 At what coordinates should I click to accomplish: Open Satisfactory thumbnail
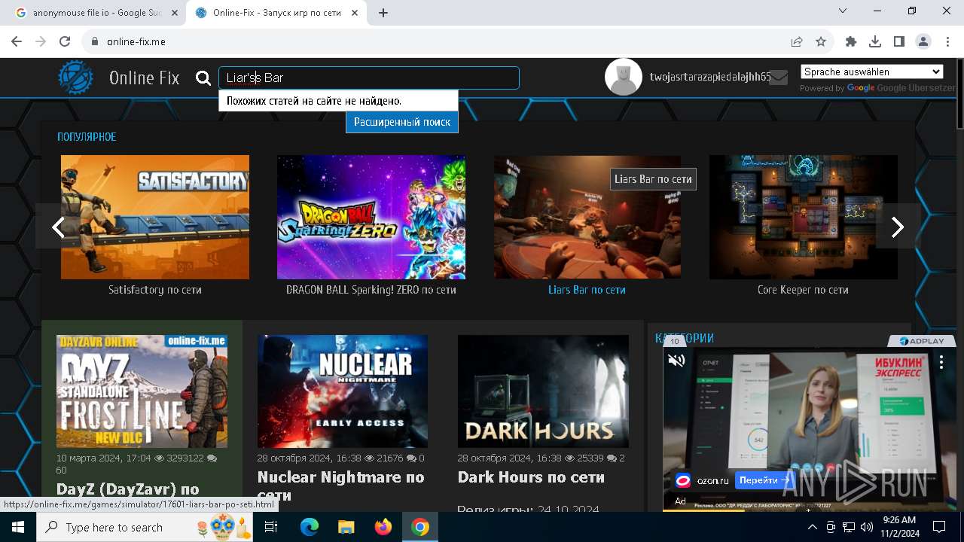tap(155, 217)
